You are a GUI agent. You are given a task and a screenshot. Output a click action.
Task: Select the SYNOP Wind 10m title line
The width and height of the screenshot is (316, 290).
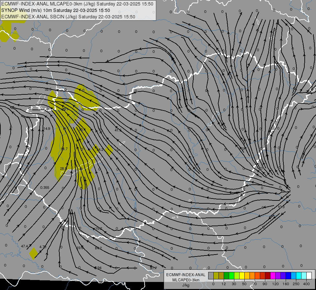tap(56, 10)
